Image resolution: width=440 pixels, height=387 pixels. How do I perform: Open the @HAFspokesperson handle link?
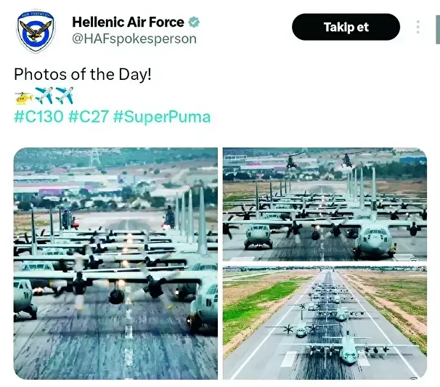click(x=134, y=38)
